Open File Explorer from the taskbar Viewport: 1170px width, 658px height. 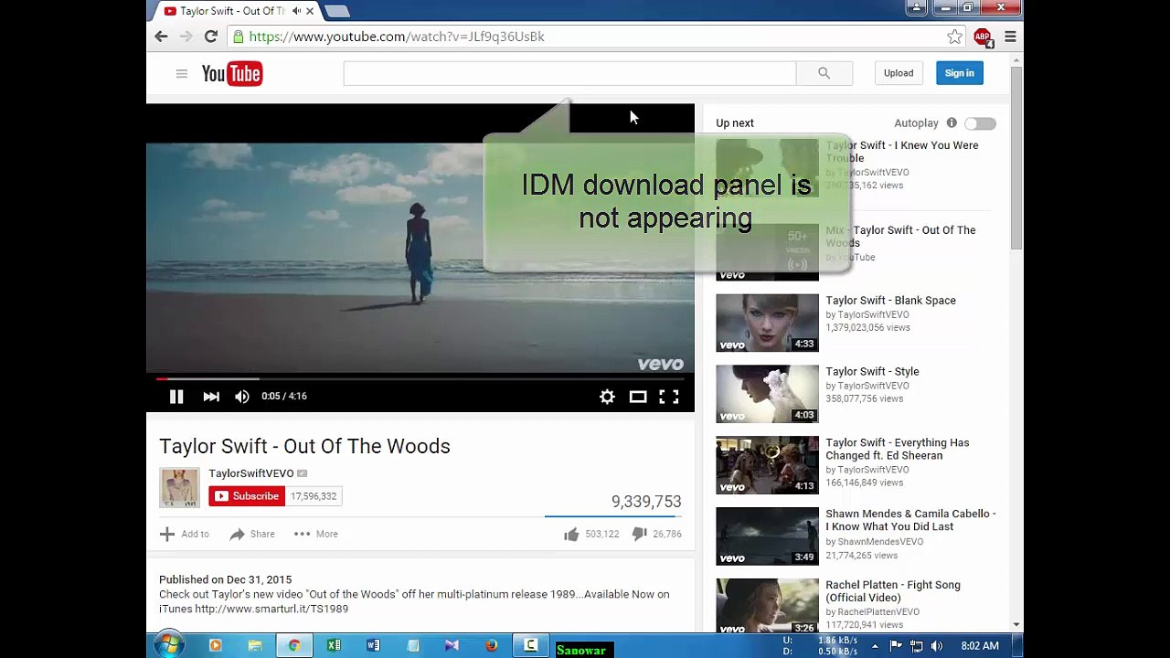pyautogui.click(x=255, y=646)
